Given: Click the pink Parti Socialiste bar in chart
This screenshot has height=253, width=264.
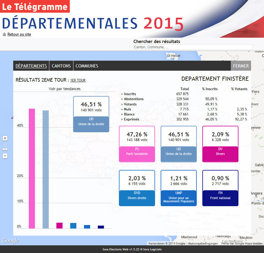Looking at the screenshot, I should coord(32,168).
